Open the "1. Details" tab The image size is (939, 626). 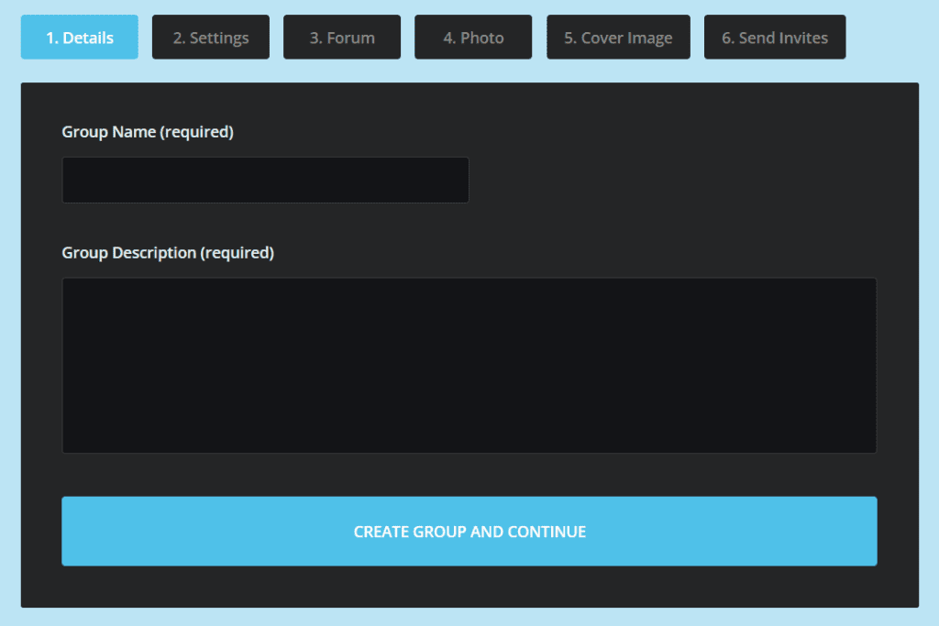point(80,38)
